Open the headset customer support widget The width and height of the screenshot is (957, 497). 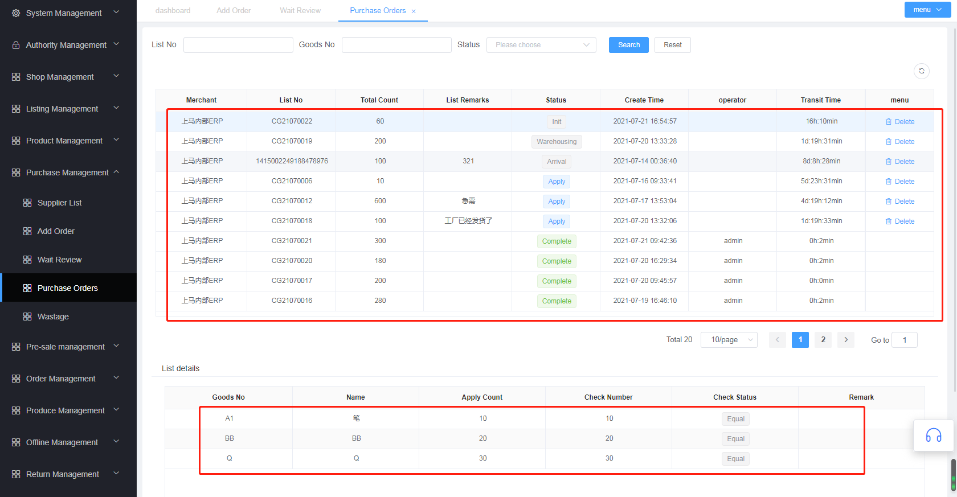tap(934, 436)
